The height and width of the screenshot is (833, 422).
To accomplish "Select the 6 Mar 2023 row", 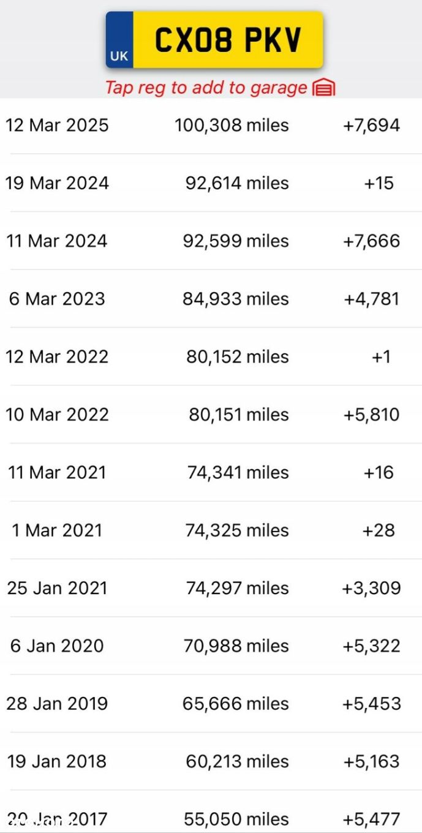I will click(x=211, y=299).
